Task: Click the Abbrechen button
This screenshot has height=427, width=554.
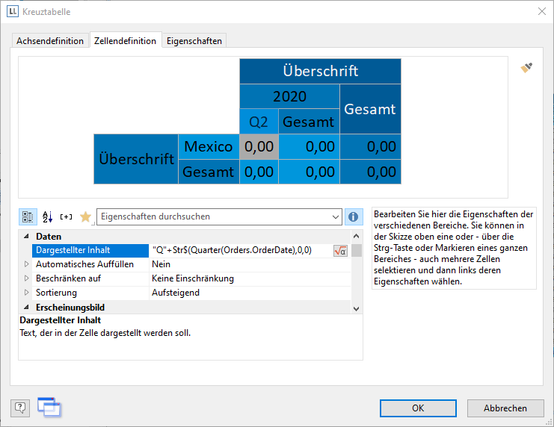Action: [505, 408]
